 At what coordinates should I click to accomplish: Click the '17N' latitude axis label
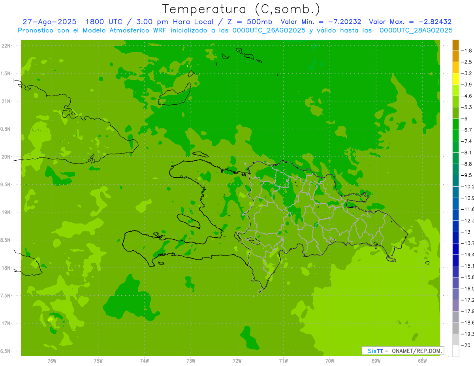pos(7,323)
